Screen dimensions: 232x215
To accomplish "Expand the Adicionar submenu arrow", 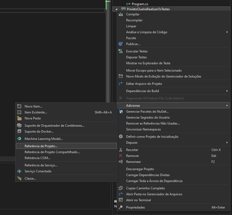I will click(x=227, y=105).
